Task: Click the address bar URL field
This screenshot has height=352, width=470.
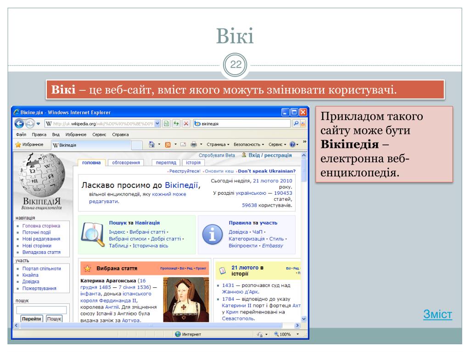Action: pos(100,124)
